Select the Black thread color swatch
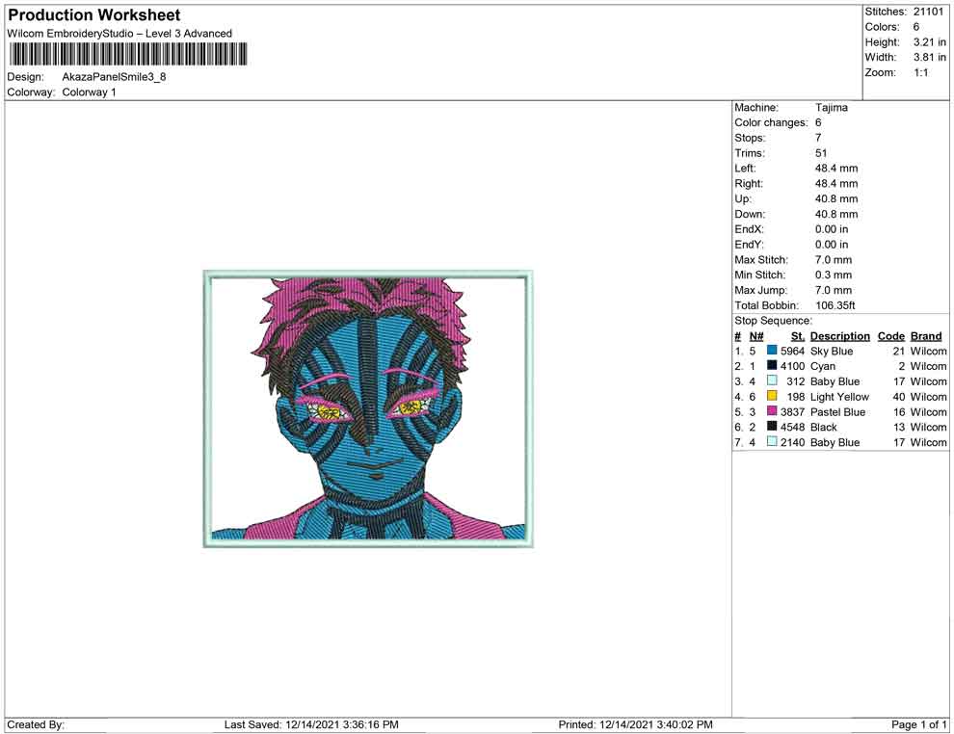 coord(772,427)
